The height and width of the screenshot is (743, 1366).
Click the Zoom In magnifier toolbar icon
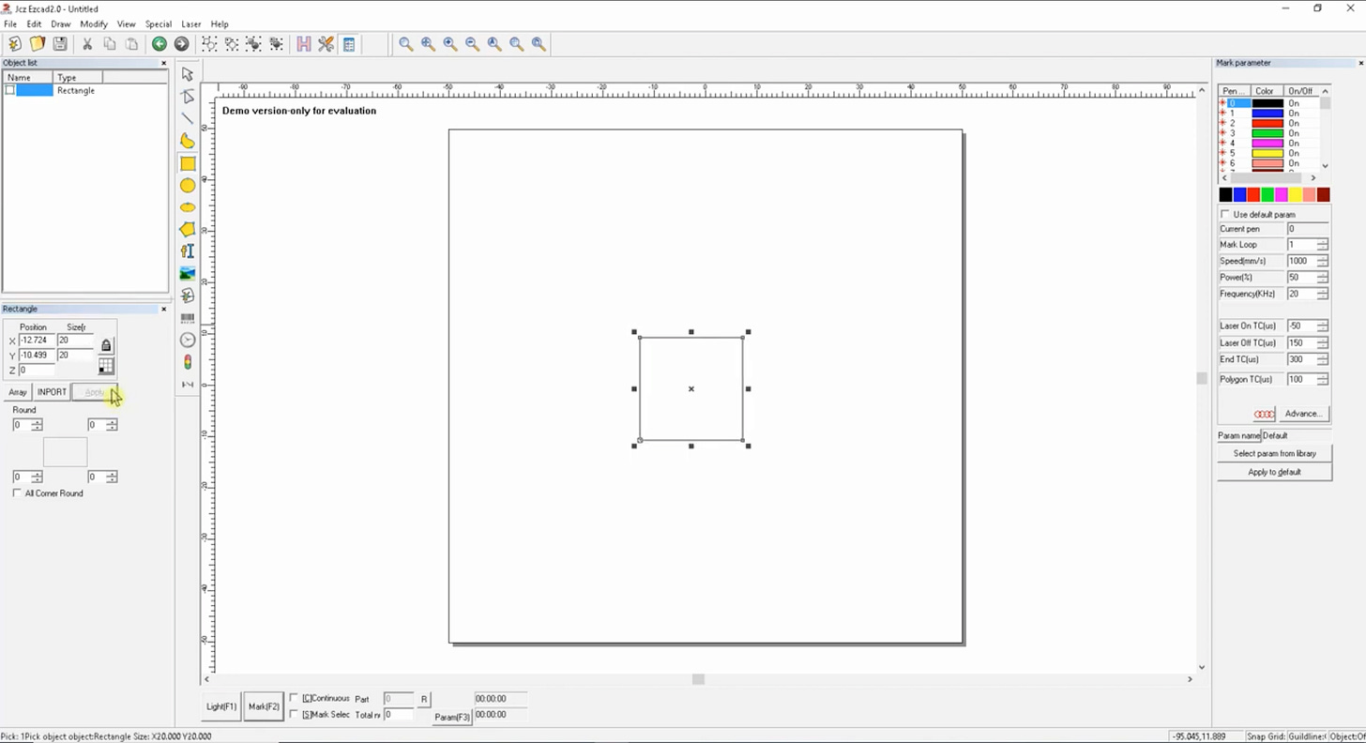tap(449, 43)
